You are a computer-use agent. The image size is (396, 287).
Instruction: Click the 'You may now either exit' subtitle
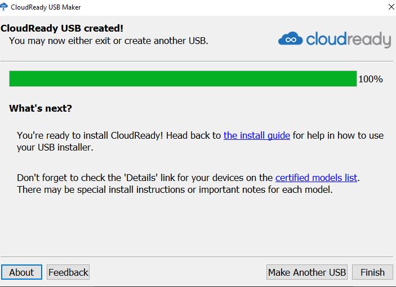[x=109, y=41]
